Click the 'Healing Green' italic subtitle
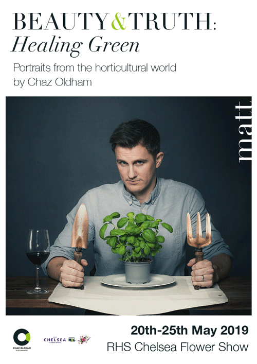 click(76, 46)
